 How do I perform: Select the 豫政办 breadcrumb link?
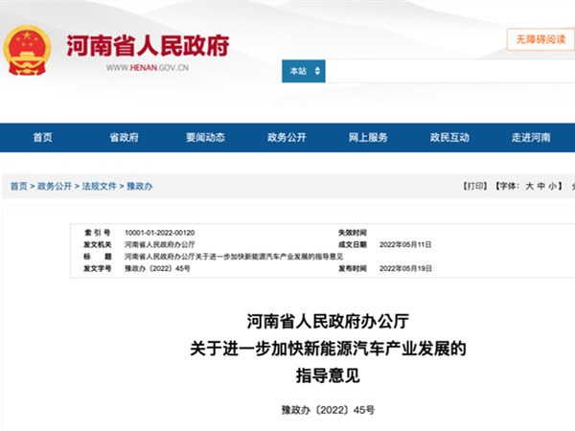click(x=140, y=186)
